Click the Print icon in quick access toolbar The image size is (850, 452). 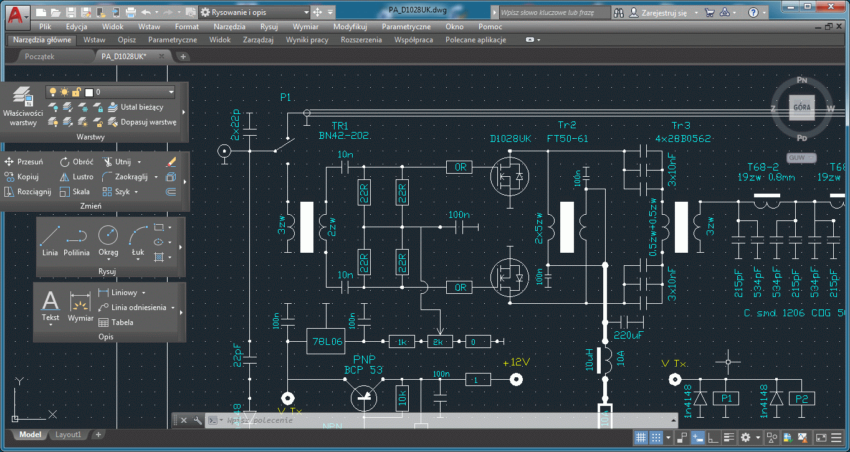[x=131, y=12]
